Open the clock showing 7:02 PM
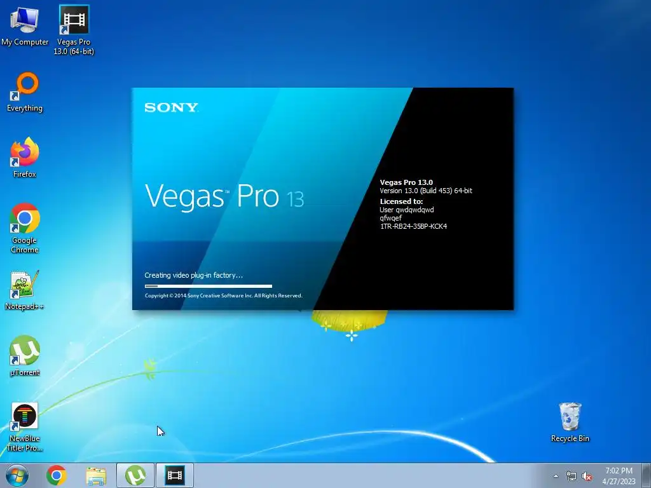The image size is (651, 488). 619,475
